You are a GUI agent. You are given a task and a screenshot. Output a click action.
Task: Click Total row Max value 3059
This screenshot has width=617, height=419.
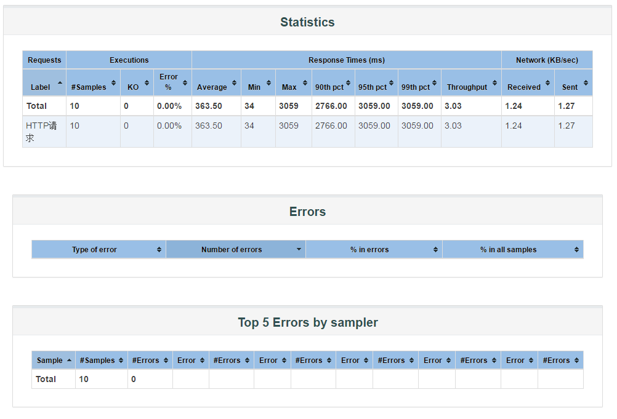tap(288, 106)
